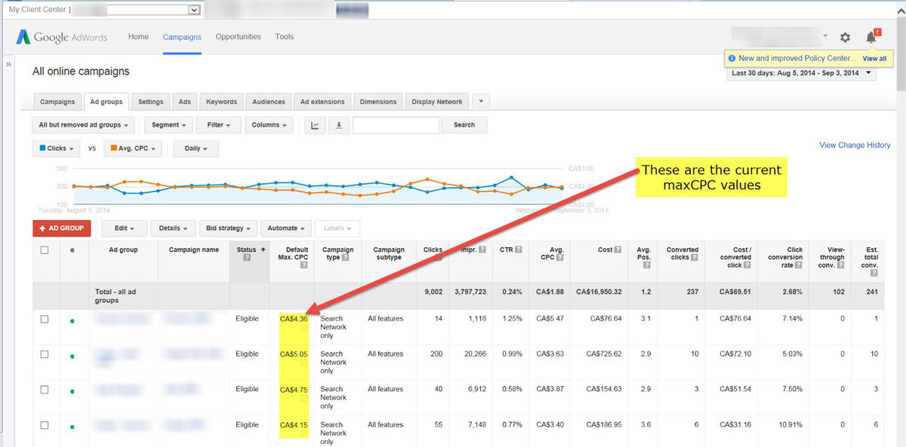Click the Google AdWords logo
The width and height of the screenshot is (906, 447).
pyautogui.click(x=62, y=37)
